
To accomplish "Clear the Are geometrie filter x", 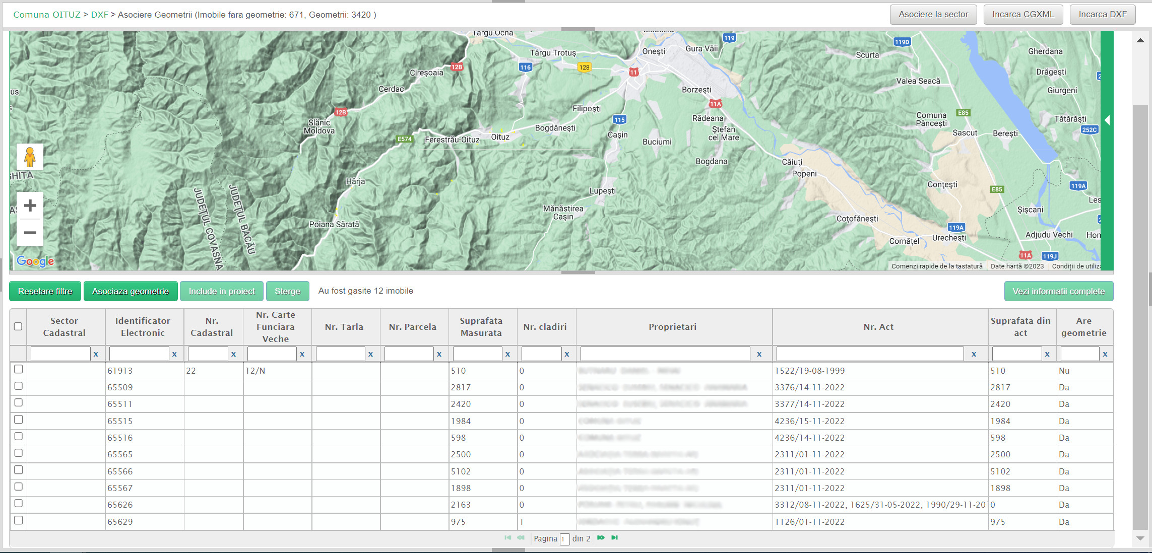I will [x=1105, y=354].
